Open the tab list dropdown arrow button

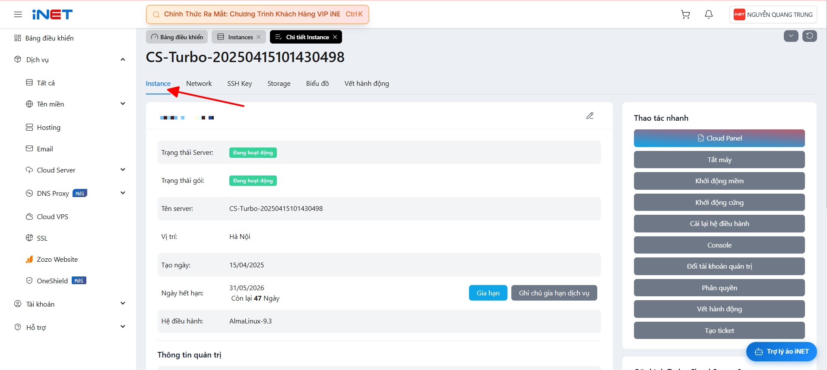pos(791,36)
